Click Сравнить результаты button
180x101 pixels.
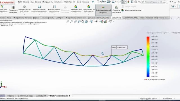click(x=116, y=10)
